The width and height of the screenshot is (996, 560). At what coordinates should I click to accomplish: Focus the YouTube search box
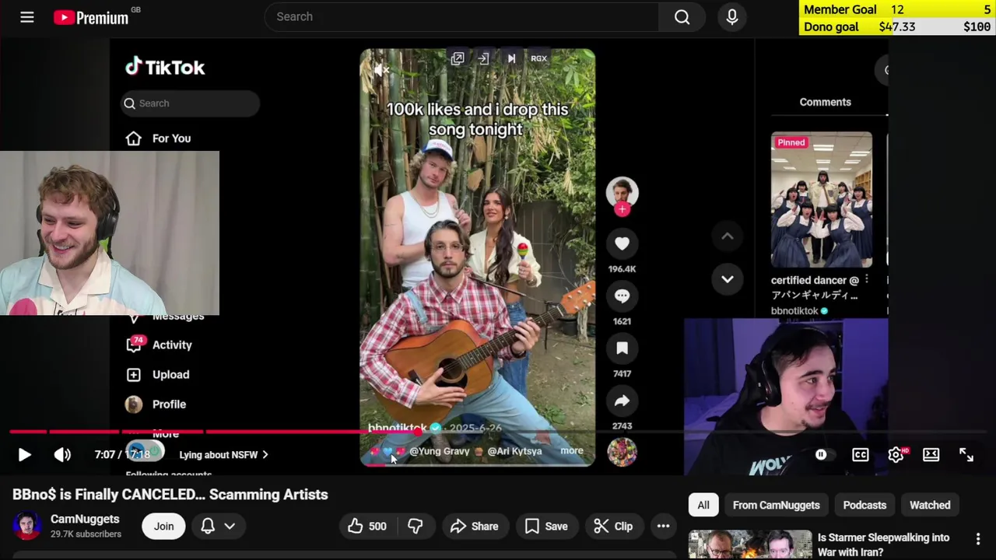pyautogui.click(x=461, y=17)
